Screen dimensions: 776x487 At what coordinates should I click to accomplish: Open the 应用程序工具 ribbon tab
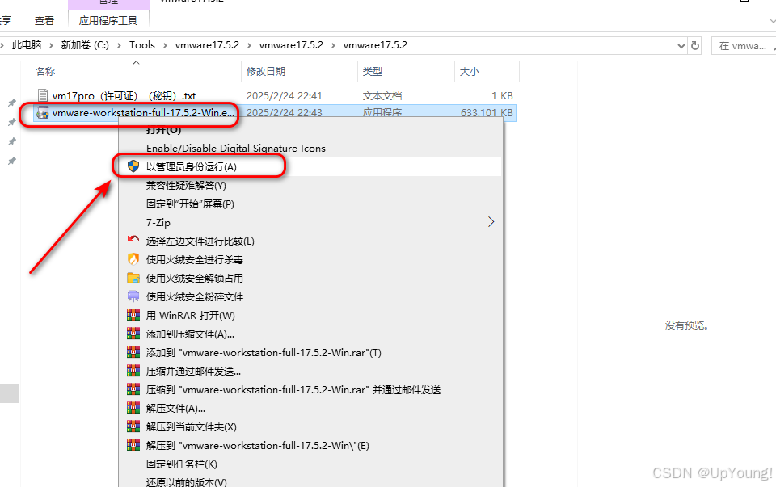108,21
